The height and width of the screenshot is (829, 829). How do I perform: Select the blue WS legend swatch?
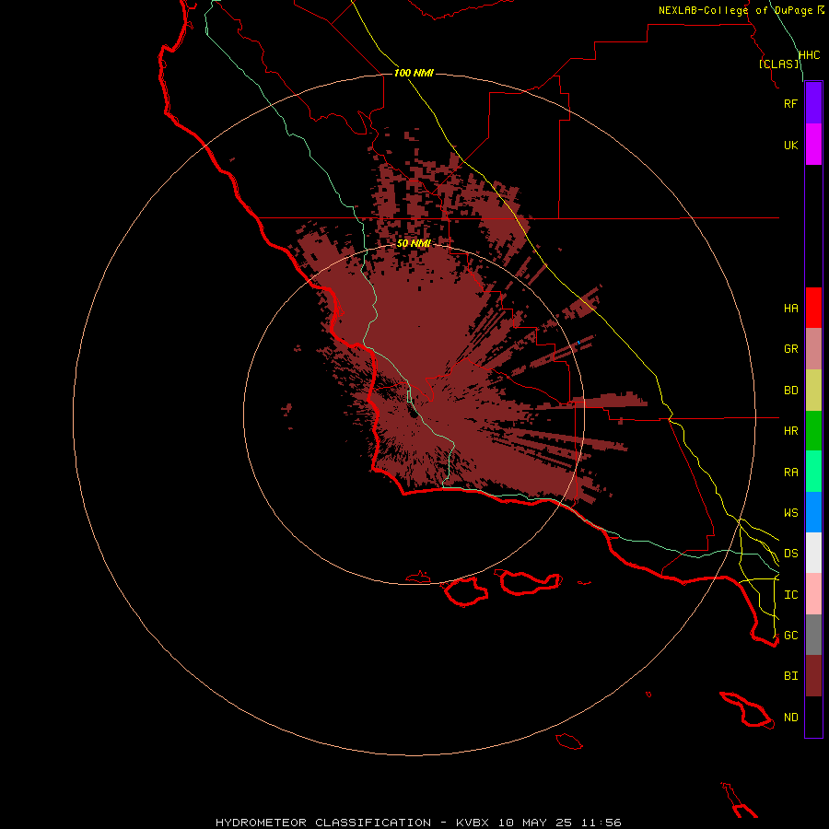(x=813, y=512)
